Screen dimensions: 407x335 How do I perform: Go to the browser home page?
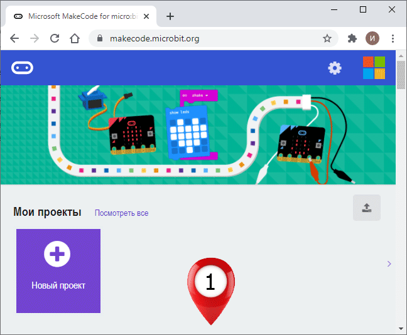pyautogui.click(x=75, y=38)
